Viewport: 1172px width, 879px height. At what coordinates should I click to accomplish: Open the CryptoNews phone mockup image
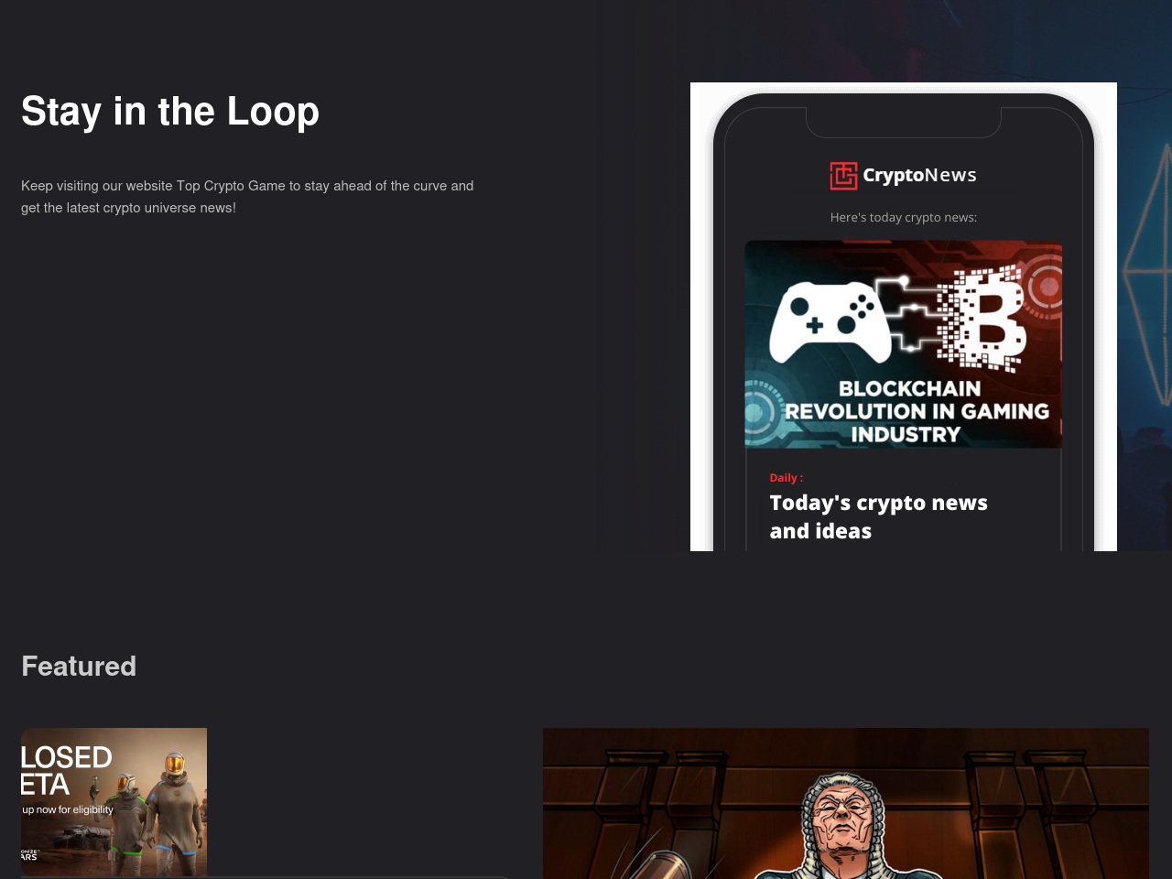(904, 317)
